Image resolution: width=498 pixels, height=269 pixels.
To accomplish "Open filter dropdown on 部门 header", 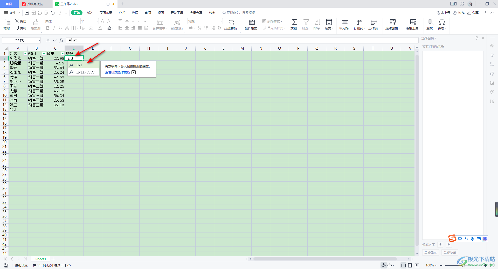I will (44, 54).
